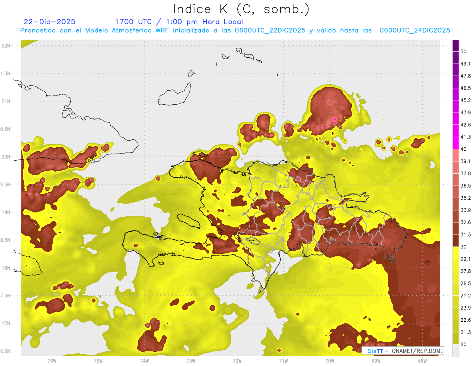The image size is (474, 366).
Task: Click the 0.5N latitude axis label
Action: tap(6, 129)
